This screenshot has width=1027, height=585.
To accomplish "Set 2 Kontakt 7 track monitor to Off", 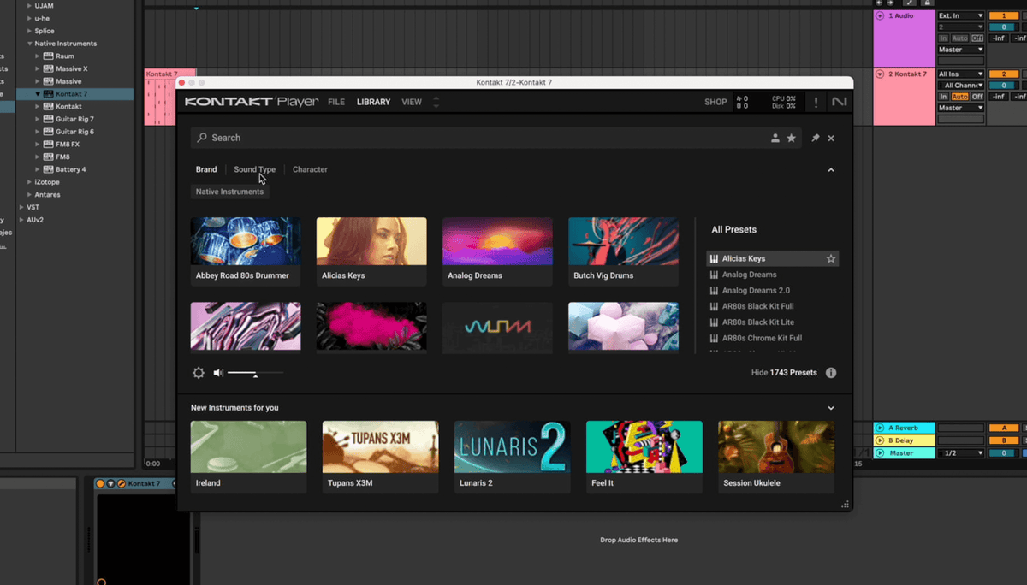I will tap(977, 97).
